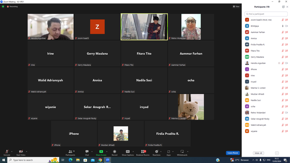290x163 pixels.
Task: Click the more options ellipsis beside Mute All
Action: pyautogui.click(x=277, y=153)
